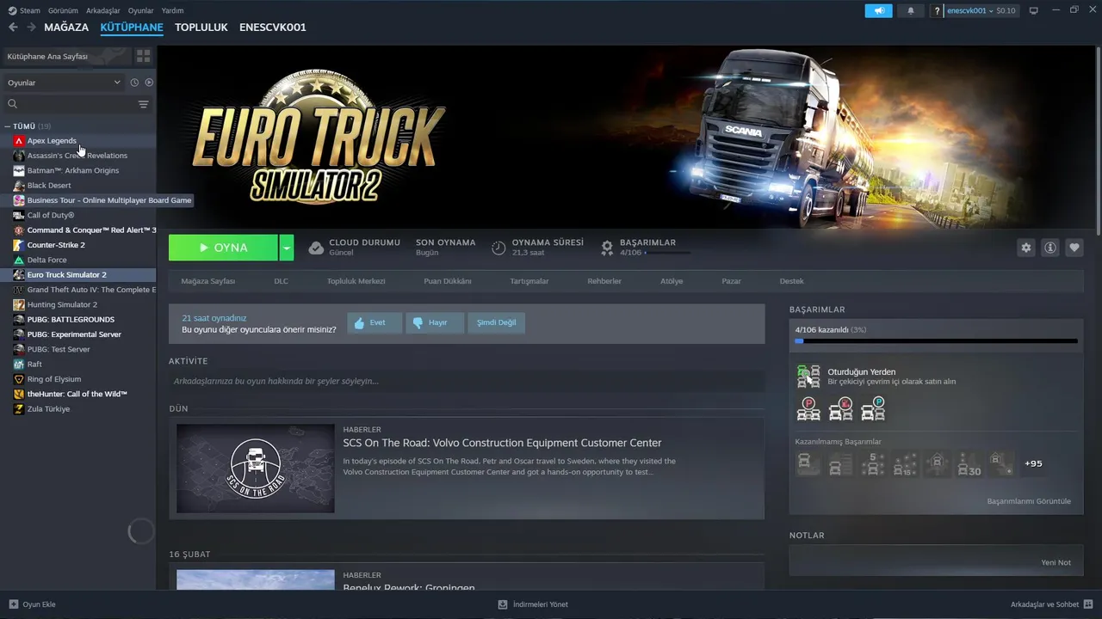This screenshot has height=619, width=1102.
Task: Click the downloads manager icon
Action: [503, 604]
